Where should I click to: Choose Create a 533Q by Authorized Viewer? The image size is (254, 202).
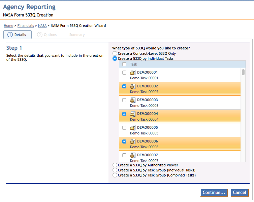tap(115, 165)
